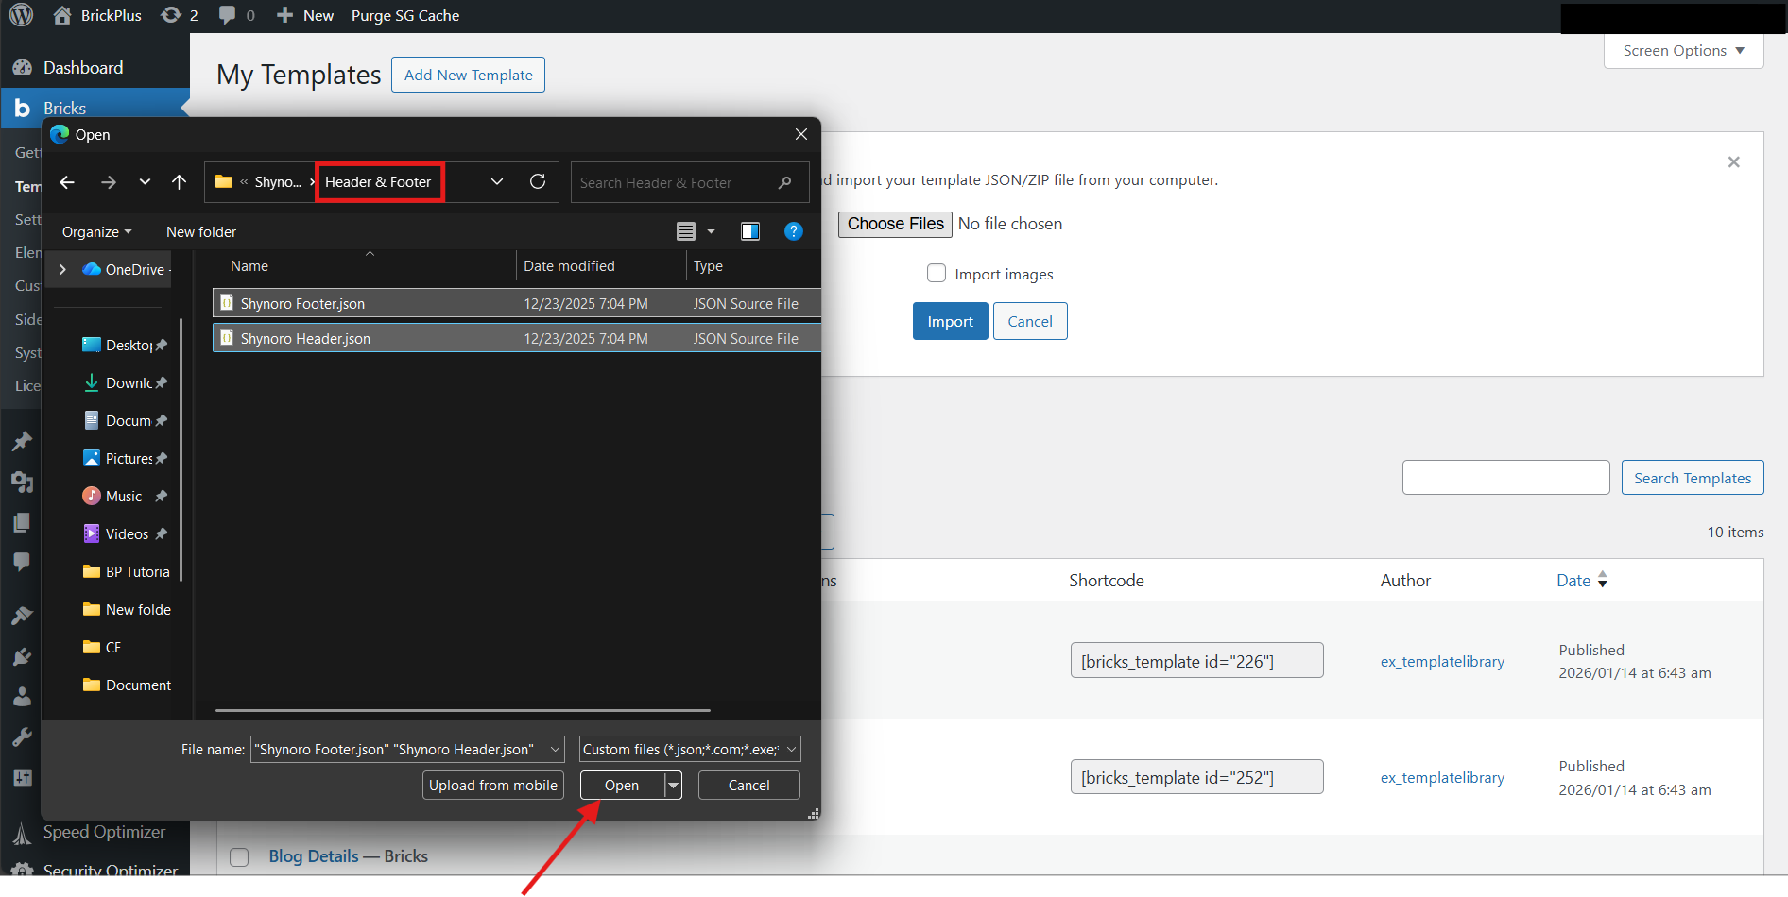Select shortcode field bricks_template id=226
This screenshot has height=897, width=1788.
click(1197, 661)
